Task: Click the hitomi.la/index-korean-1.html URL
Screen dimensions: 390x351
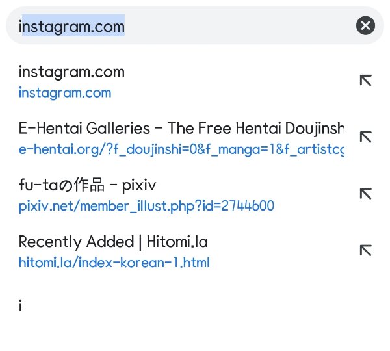Action: point(114,263)
